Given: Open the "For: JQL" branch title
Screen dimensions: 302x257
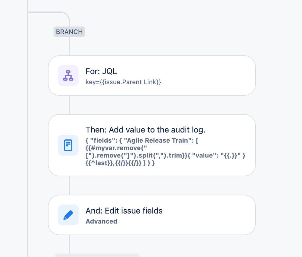Looking at the screenshot, I should (x=101, y=71).
